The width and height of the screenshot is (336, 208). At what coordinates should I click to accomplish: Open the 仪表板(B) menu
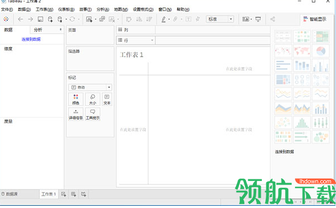point(66,10)
